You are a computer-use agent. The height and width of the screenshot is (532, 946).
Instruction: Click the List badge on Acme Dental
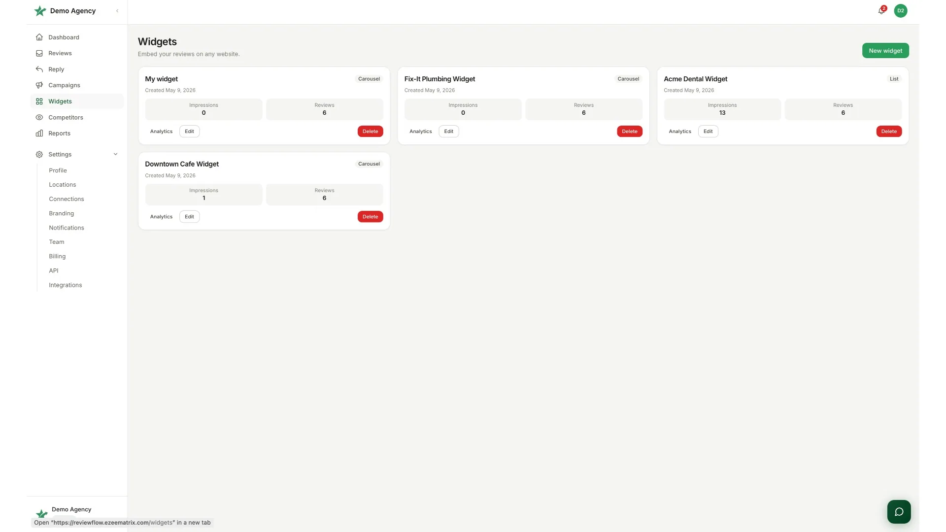[894, 79]
